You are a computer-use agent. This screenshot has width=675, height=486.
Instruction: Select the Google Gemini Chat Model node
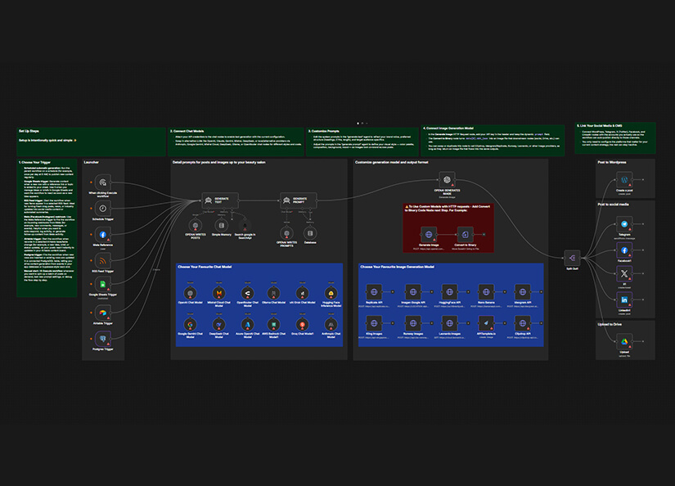pyautogui.click(x=191, y=325)
